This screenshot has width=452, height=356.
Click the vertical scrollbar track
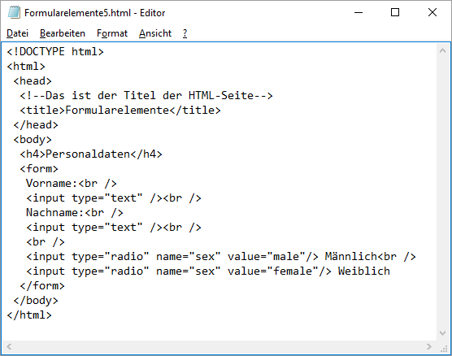point(443,192)
